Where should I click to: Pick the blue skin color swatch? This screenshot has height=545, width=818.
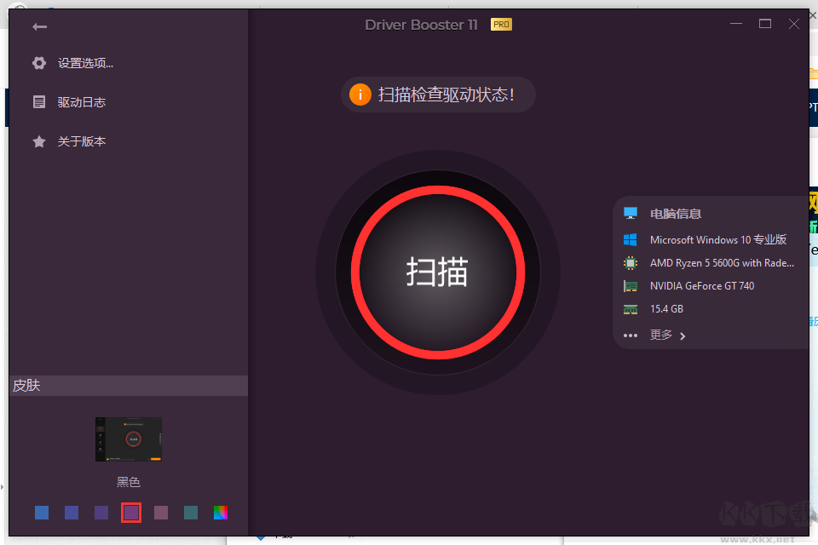(x=42, y=512)
